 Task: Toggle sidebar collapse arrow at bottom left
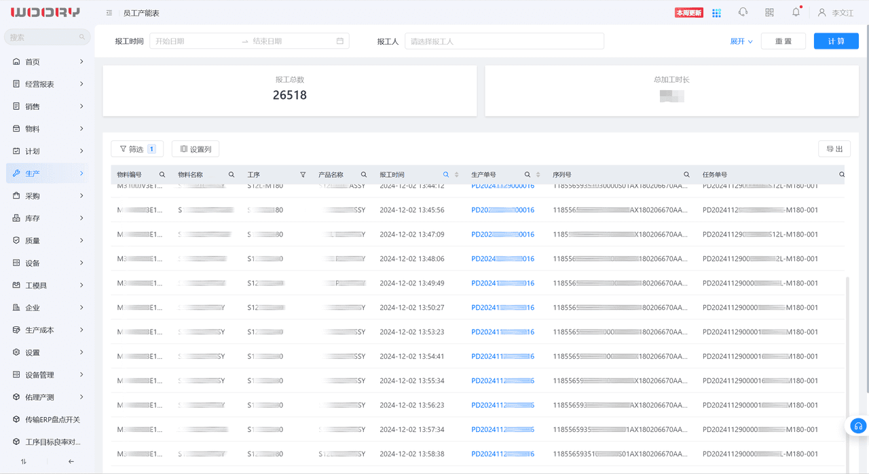click(x=71, y=462)
